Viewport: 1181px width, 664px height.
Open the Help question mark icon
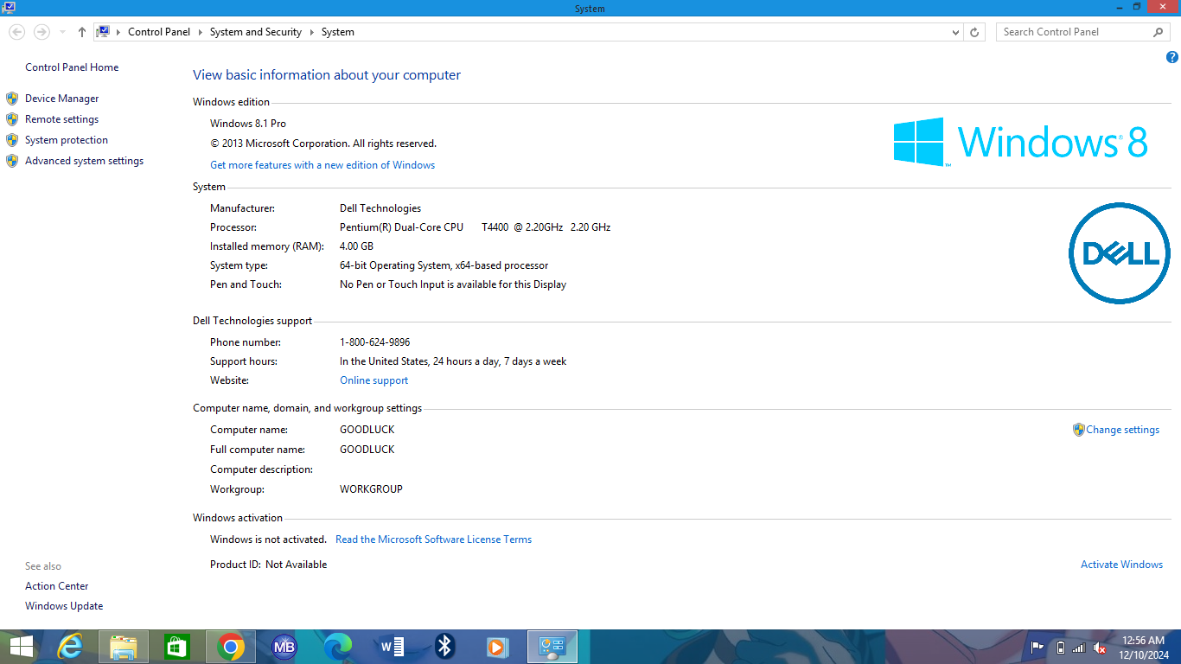tap(1172, 58)
